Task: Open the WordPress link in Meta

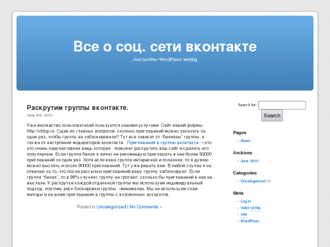Action: [250, 221]
